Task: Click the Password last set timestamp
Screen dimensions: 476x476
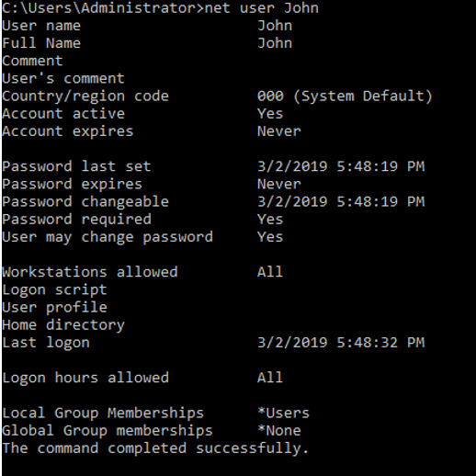Action: pyautogui.click(x=341, y=166)
